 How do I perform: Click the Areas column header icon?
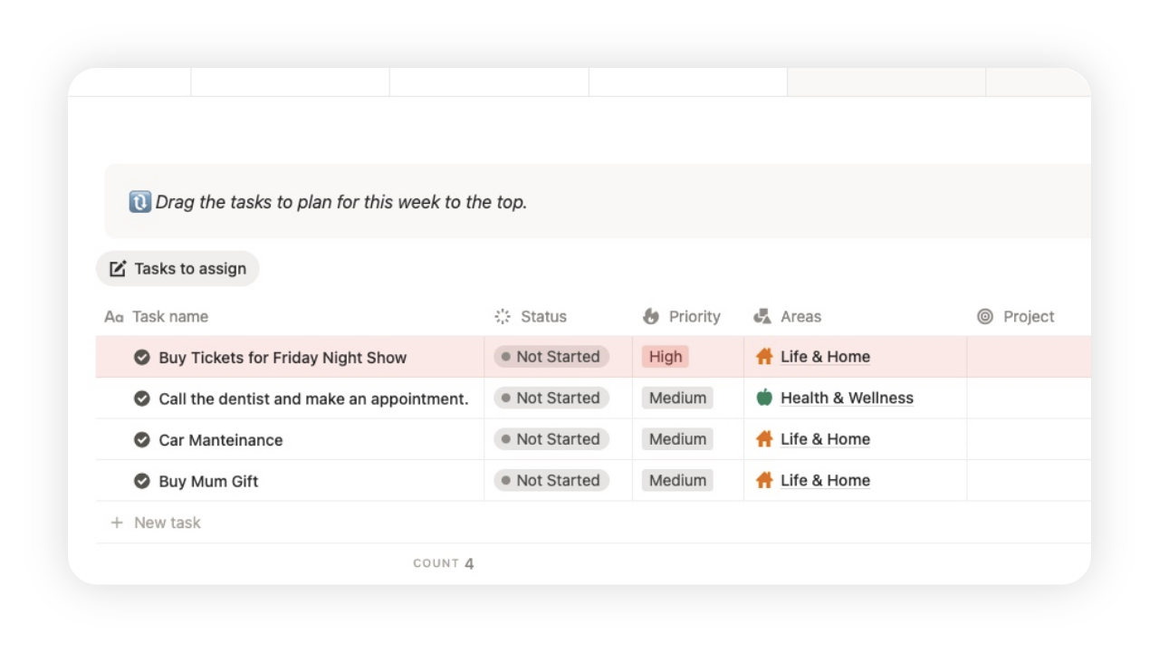pyautogui.click(x=761, y=316)
